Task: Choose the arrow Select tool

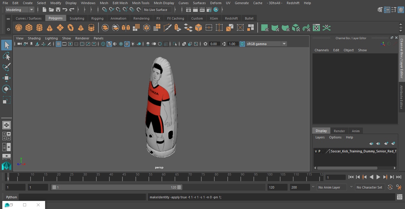Action: 7,45
